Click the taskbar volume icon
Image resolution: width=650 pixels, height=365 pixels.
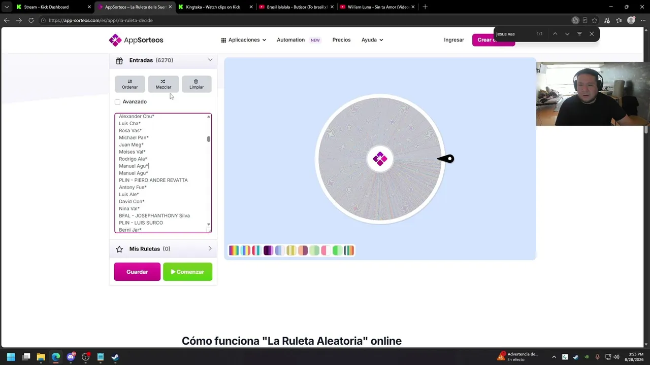(x=616, y=357)
